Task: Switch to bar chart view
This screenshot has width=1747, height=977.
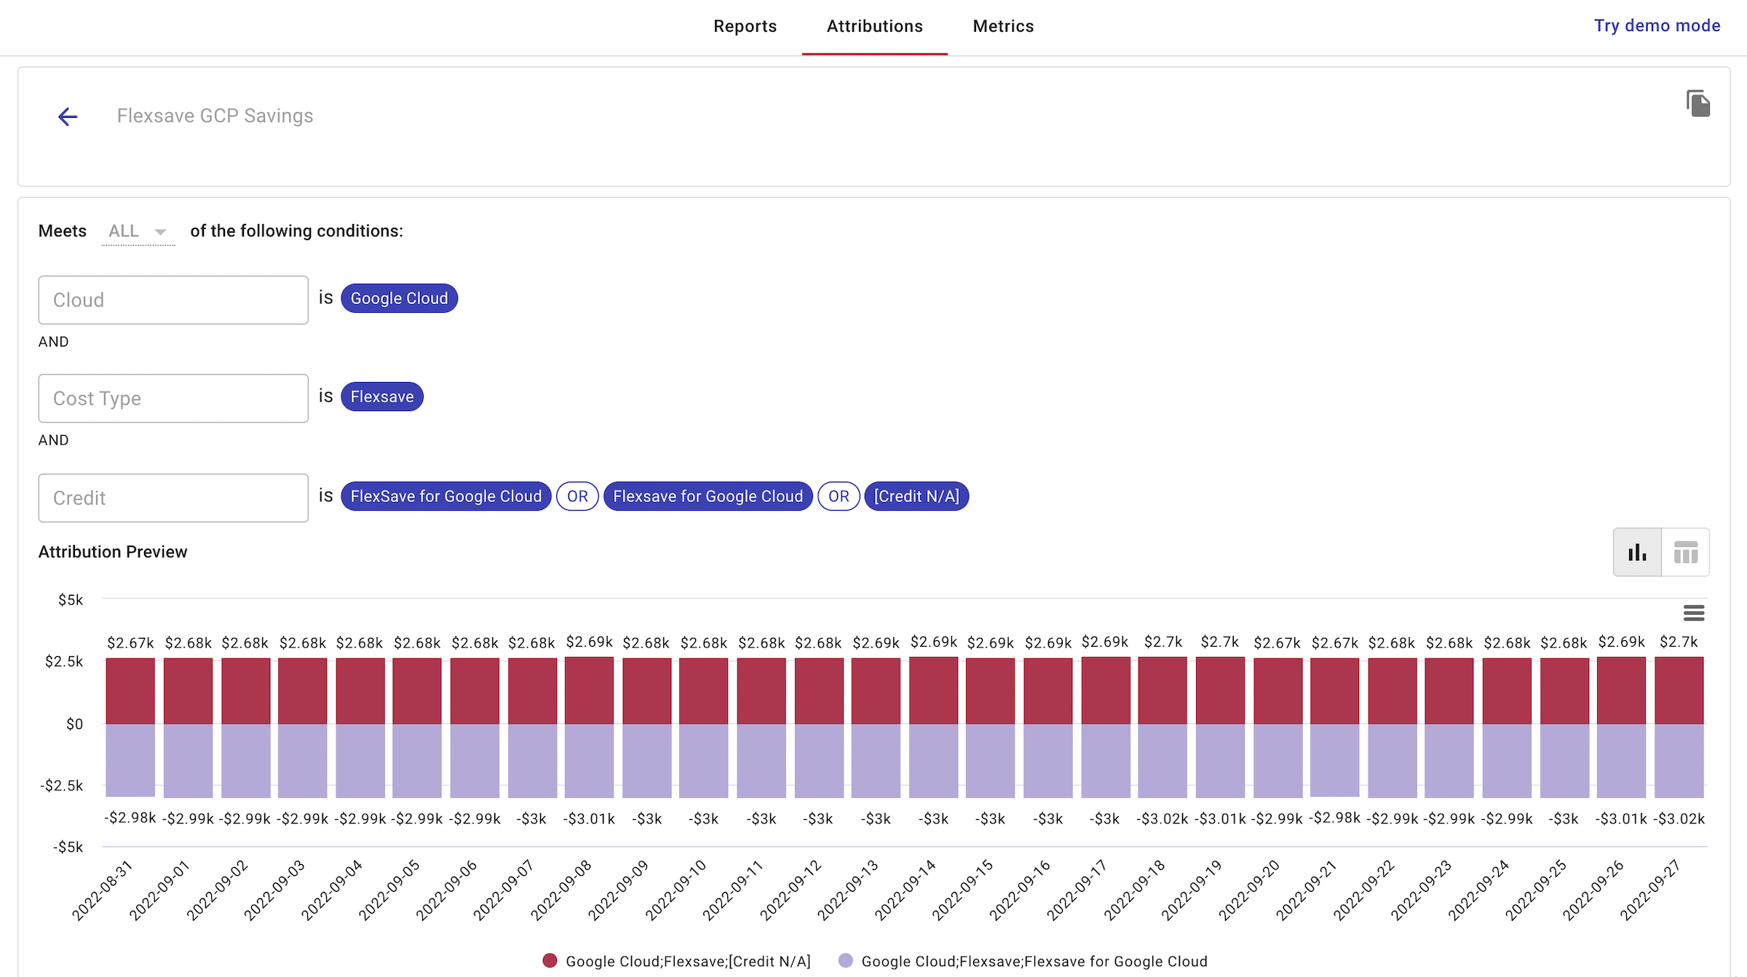Action: pyautogui.click(x=1637, y=552)
